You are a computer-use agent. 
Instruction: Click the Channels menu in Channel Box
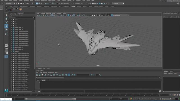pyautogui.click(x=166, y=17)
